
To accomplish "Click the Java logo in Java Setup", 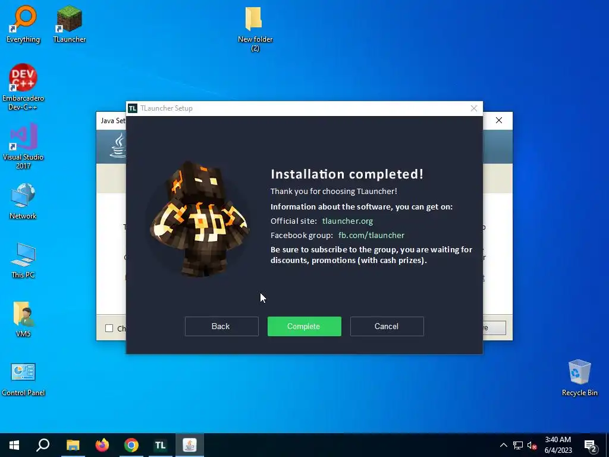I will coord(118,146).
